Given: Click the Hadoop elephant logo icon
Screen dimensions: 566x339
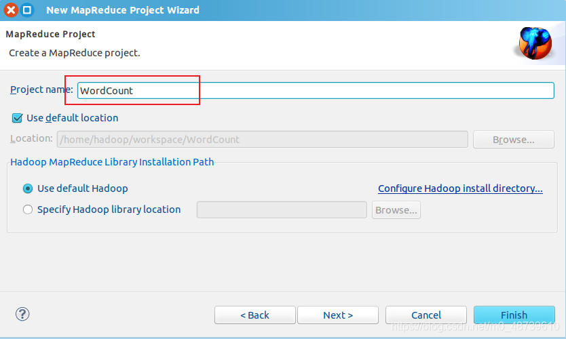Looking at the screenshot, I should click(x=535, y=43).
